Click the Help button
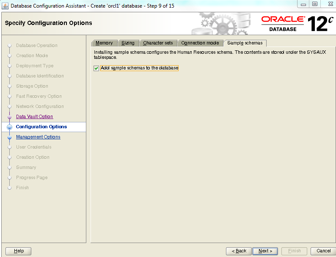The image size is (336, 257). point(19,251)
